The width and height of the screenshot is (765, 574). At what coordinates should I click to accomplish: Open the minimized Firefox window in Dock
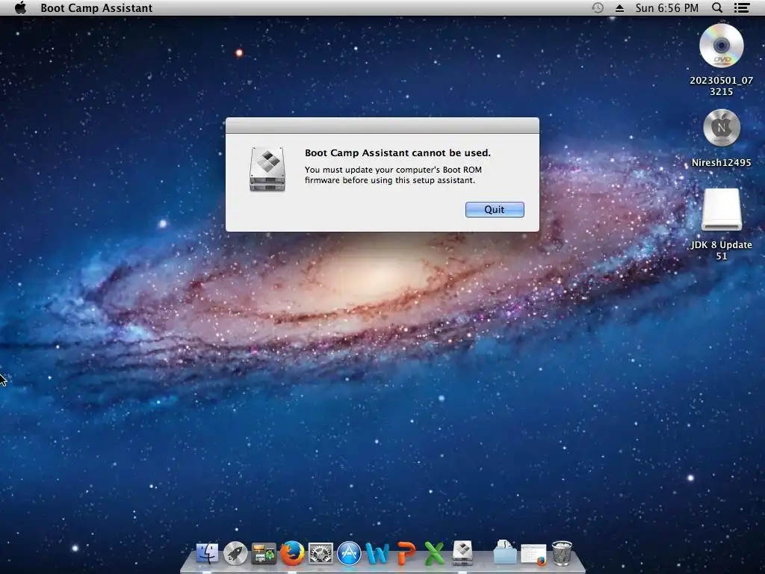pyautogui.click(x=533, y=555)
